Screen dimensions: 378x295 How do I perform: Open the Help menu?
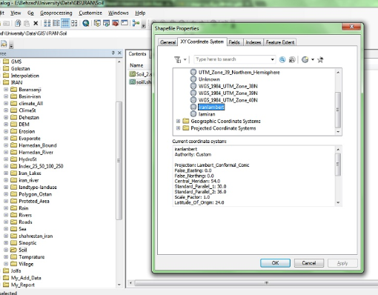(140, 13)
